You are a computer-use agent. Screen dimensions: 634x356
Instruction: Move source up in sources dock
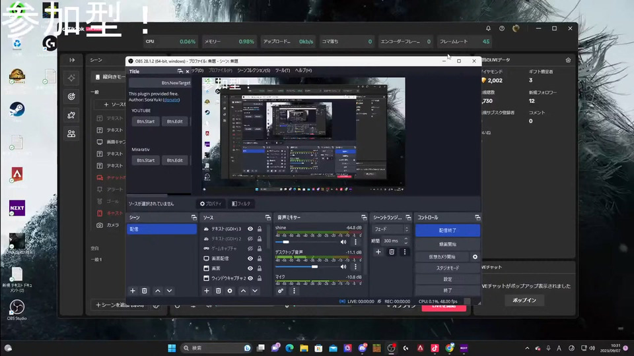pyautogui.click(x=244, y=291)
